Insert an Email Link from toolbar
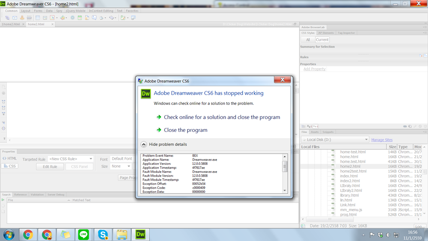 point(15,18)
